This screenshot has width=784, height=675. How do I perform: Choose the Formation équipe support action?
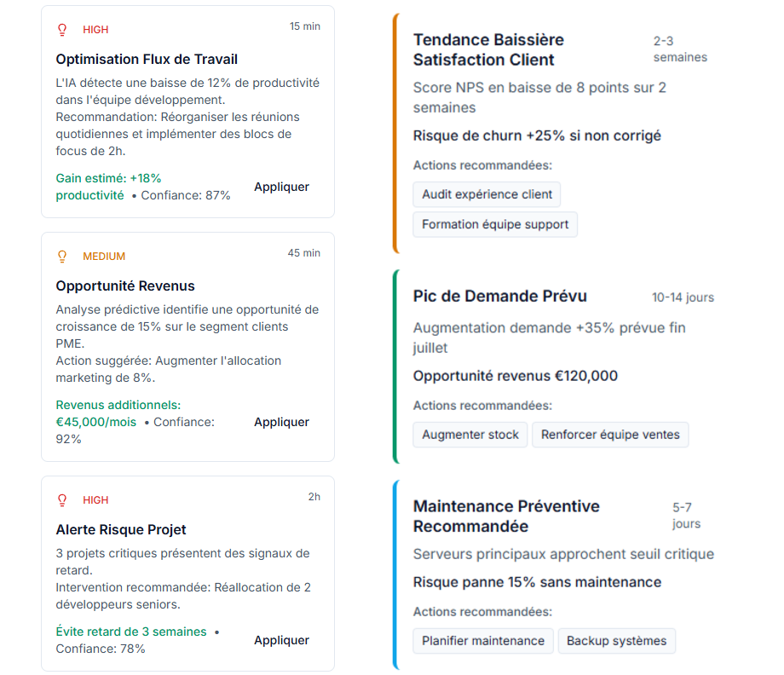click(495, 224)
